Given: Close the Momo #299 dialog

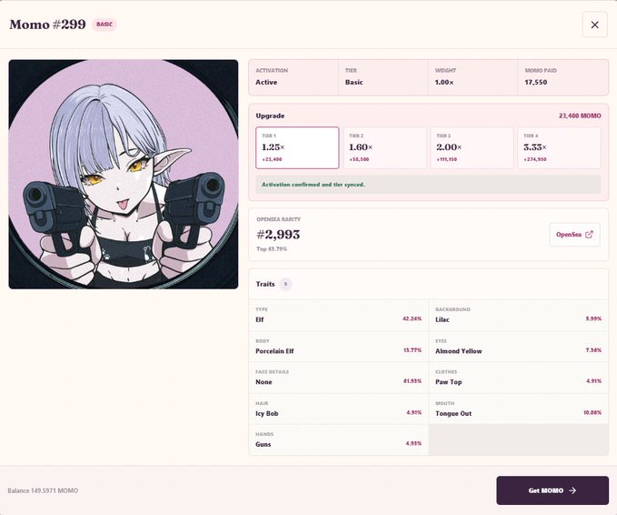Looking at the screenshot, I should point(594,25).
